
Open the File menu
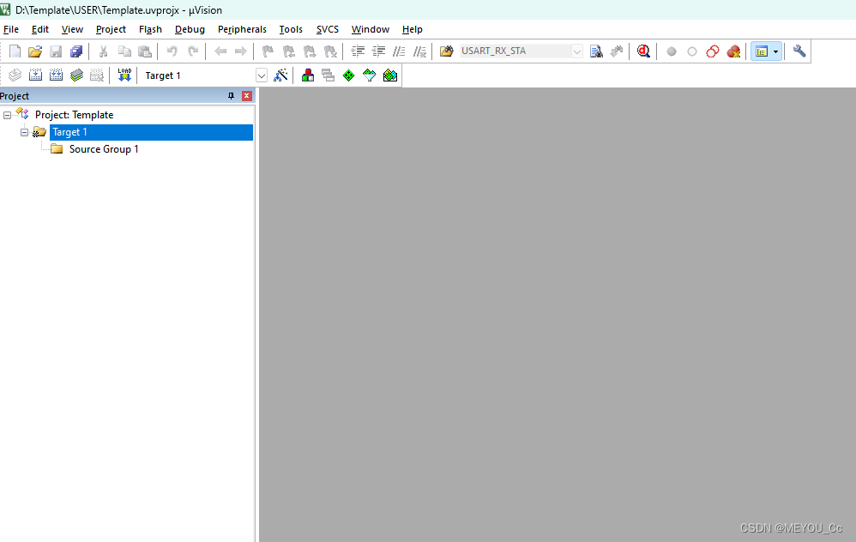pos(11,29)
